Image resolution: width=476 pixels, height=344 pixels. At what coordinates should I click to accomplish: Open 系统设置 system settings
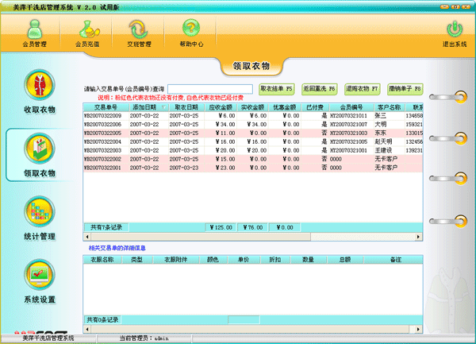39,282
